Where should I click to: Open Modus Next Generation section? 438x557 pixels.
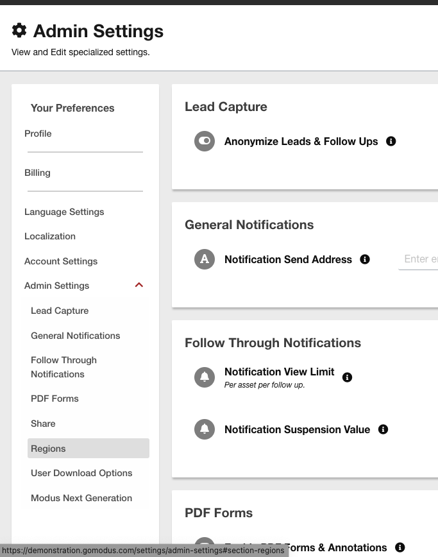81,498
